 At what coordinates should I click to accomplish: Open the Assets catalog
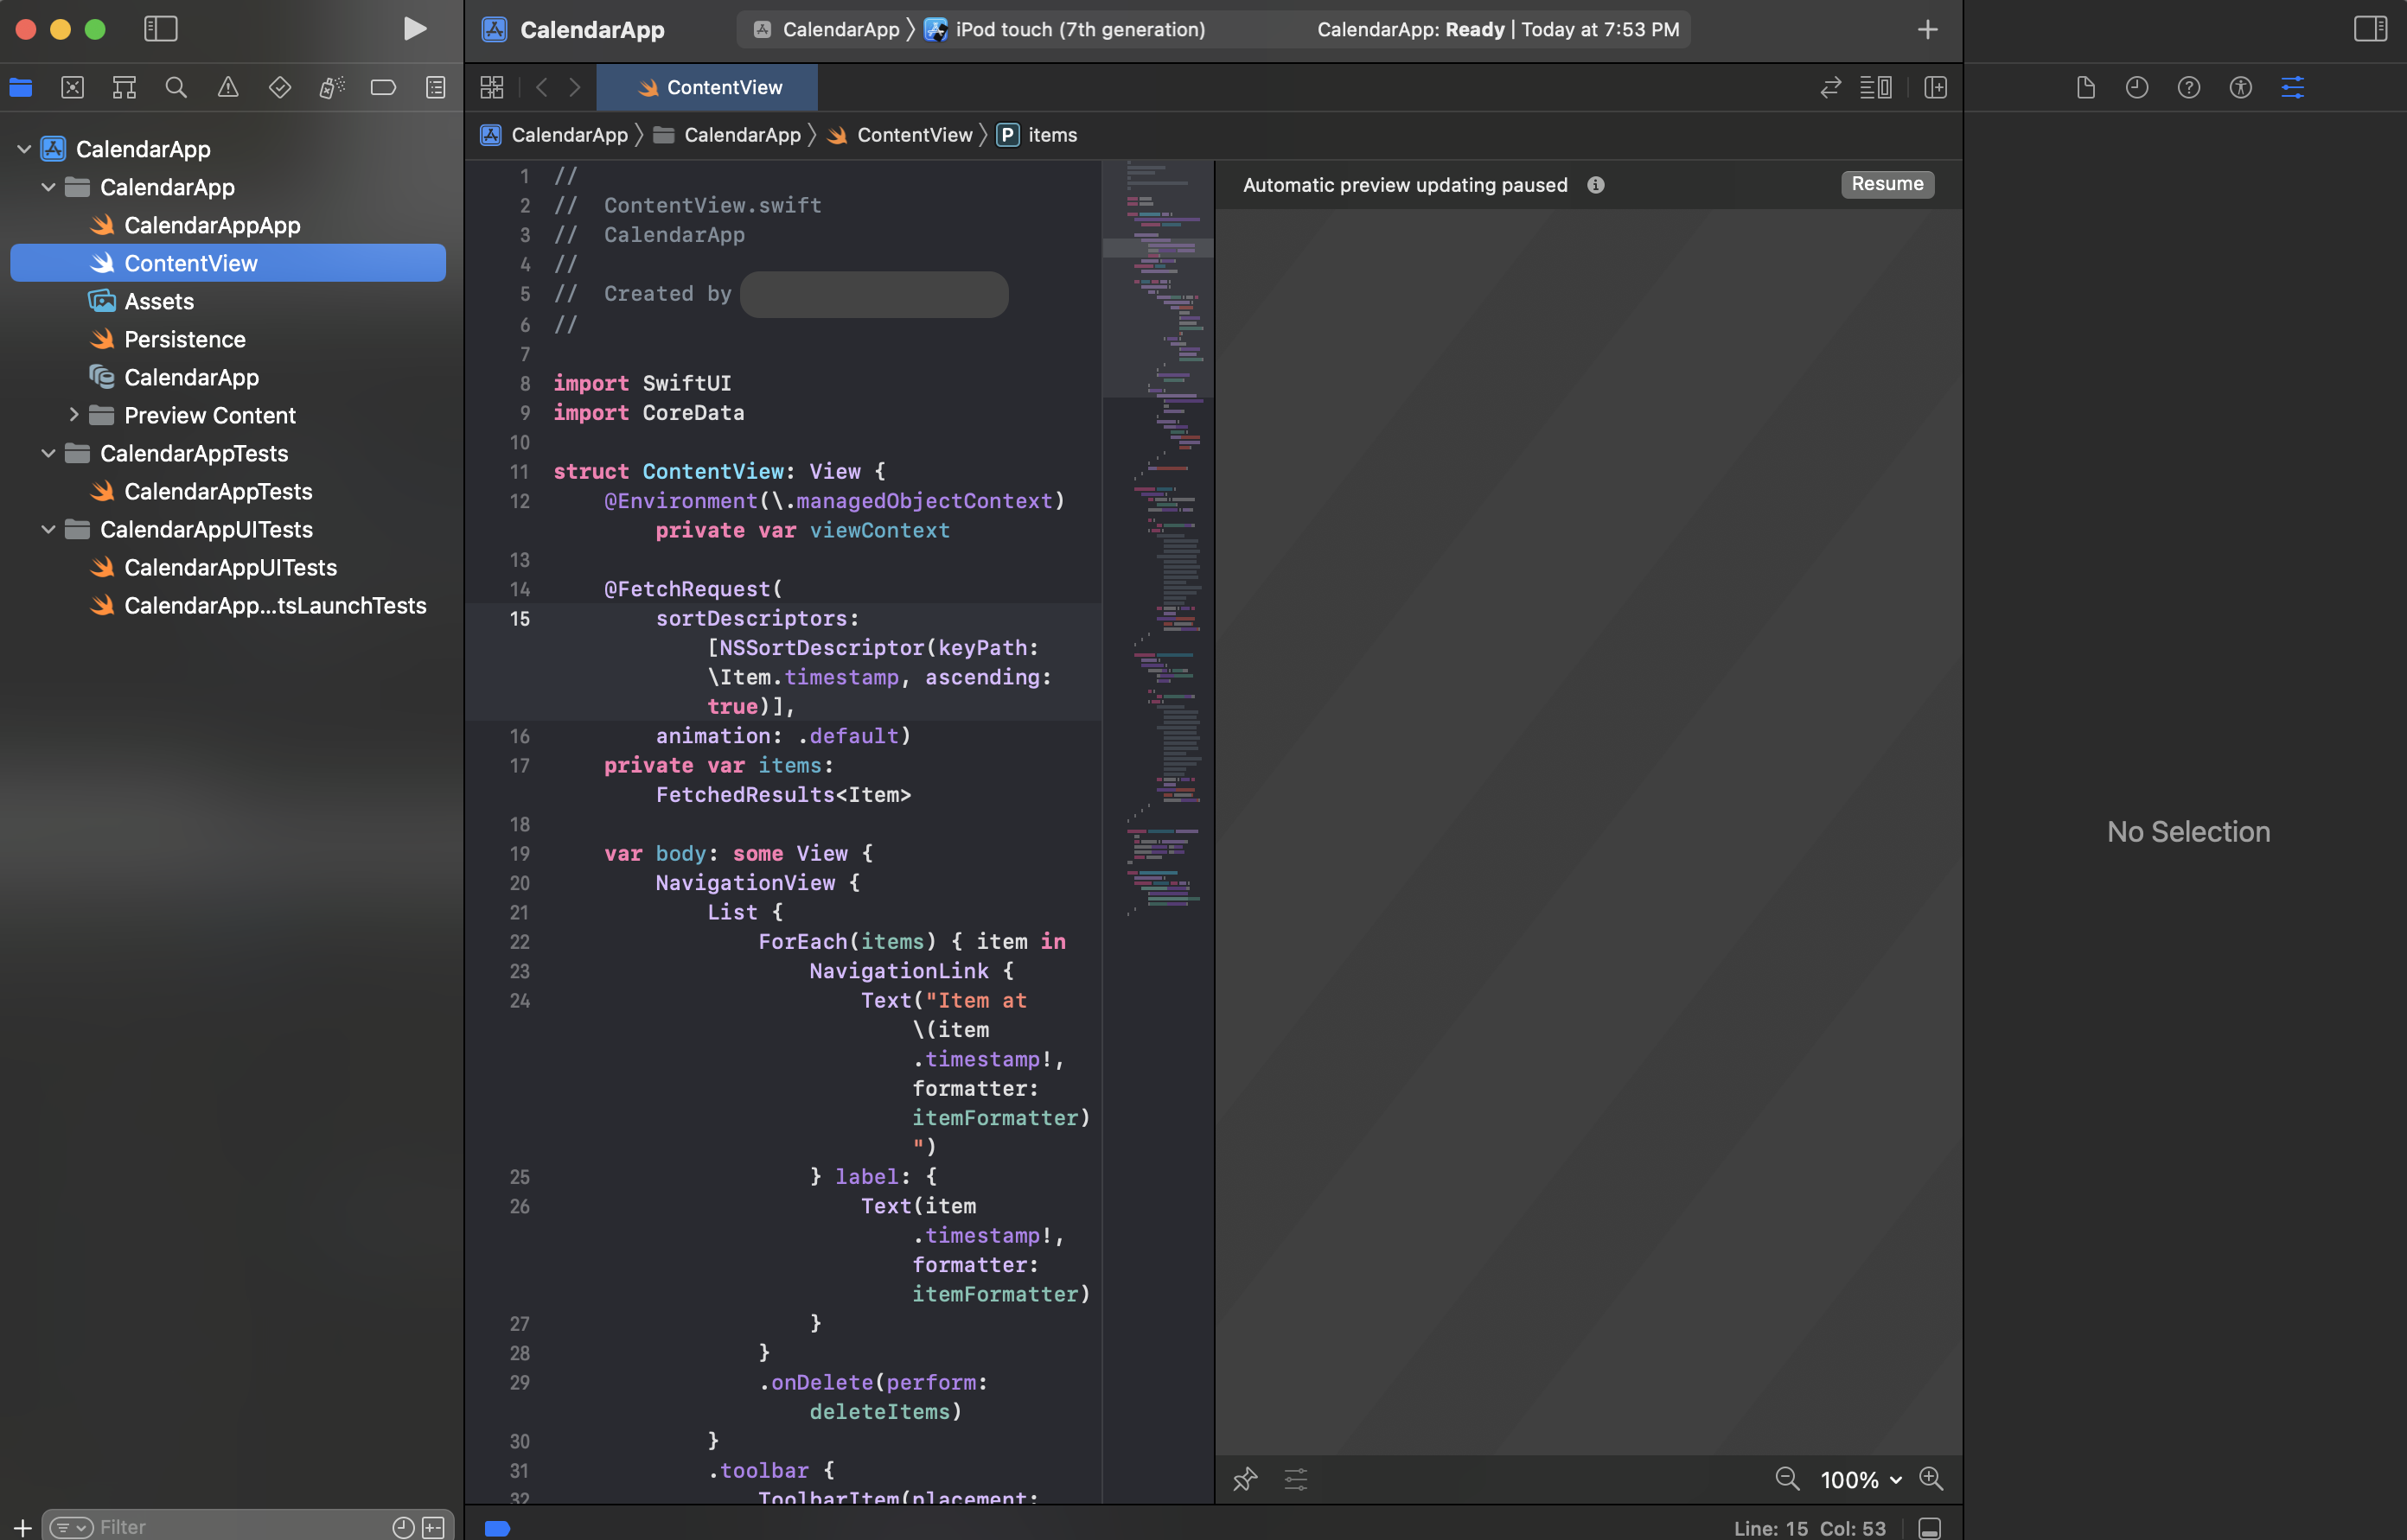point(159,301)
